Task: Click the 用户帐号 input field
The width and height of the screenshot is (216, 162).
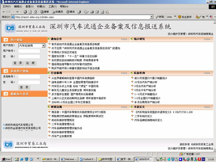Action: click(29, 51)
